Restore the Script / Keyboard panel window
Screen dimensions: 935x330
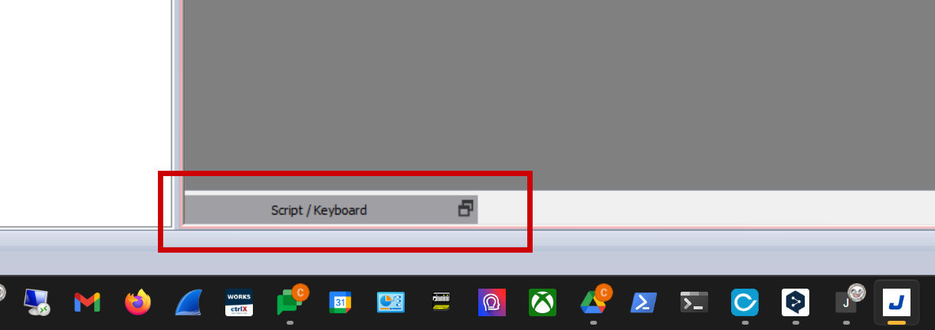[465, 209]
